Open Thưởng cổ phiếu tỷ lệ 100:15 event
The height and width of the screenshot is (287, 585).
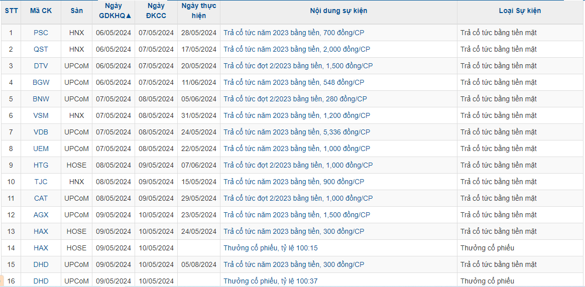[271, 248]
